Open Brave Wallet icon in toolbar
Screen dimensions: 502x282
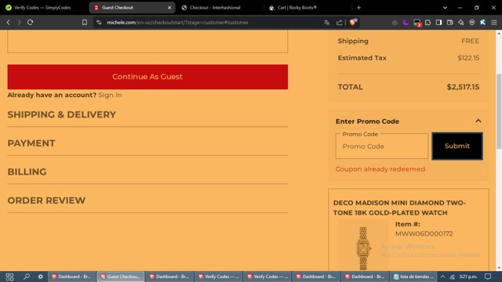[449, 23]
